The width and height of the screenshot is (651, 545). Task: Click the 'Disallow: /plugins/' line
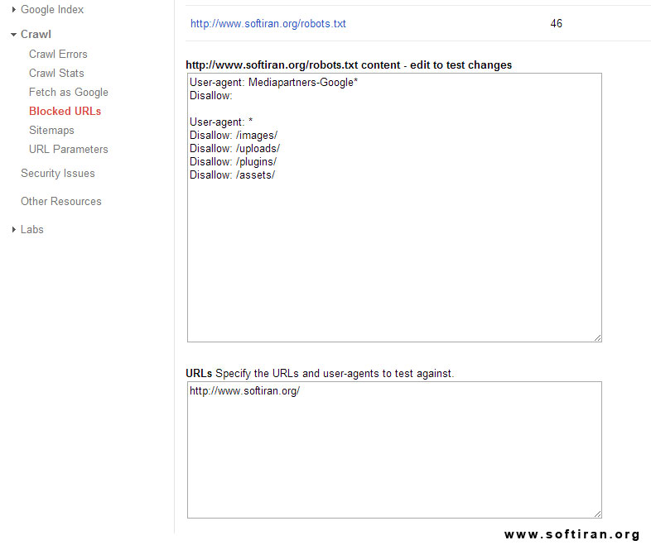click(x=233, y=162)
